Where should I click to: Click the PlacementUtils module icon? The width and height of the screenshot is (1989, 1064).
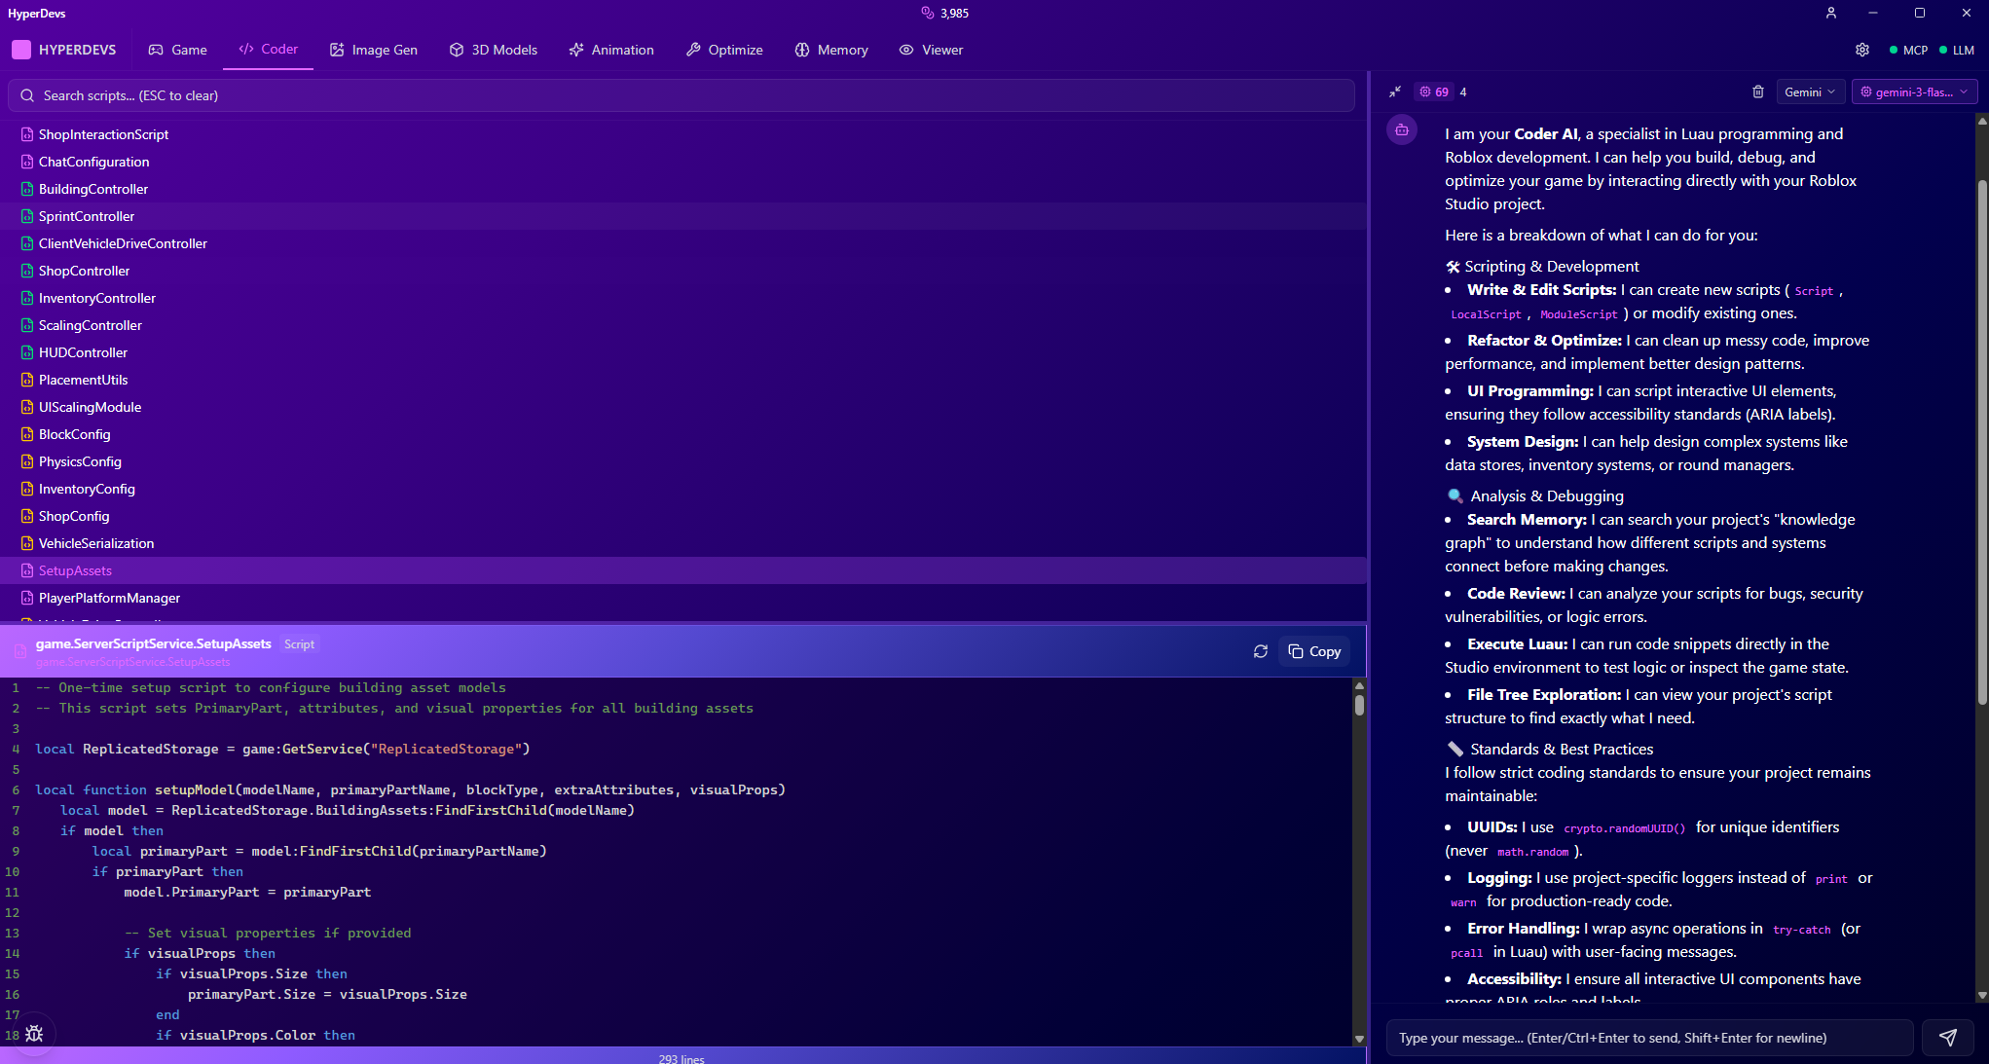[x=27, y=380]
